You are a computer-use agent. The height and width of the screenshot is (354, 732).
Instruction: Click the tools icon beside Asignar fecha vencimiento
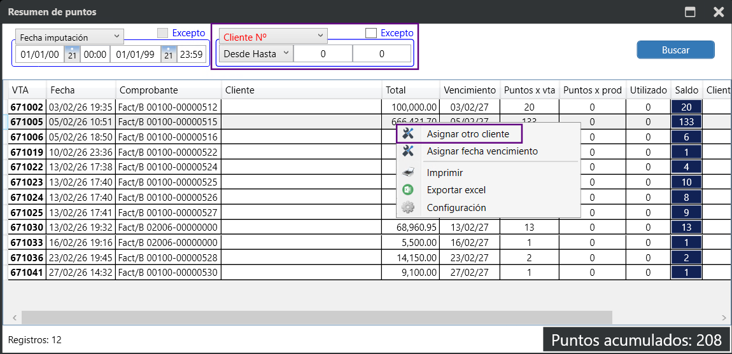(409, 151)
